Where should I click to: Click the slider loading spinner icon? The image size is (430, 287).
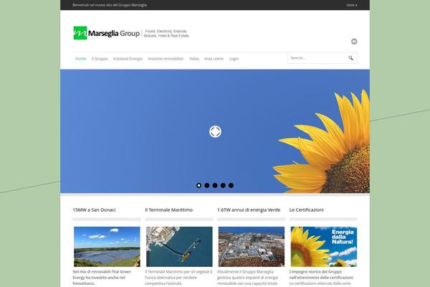(x=215, y=131)
